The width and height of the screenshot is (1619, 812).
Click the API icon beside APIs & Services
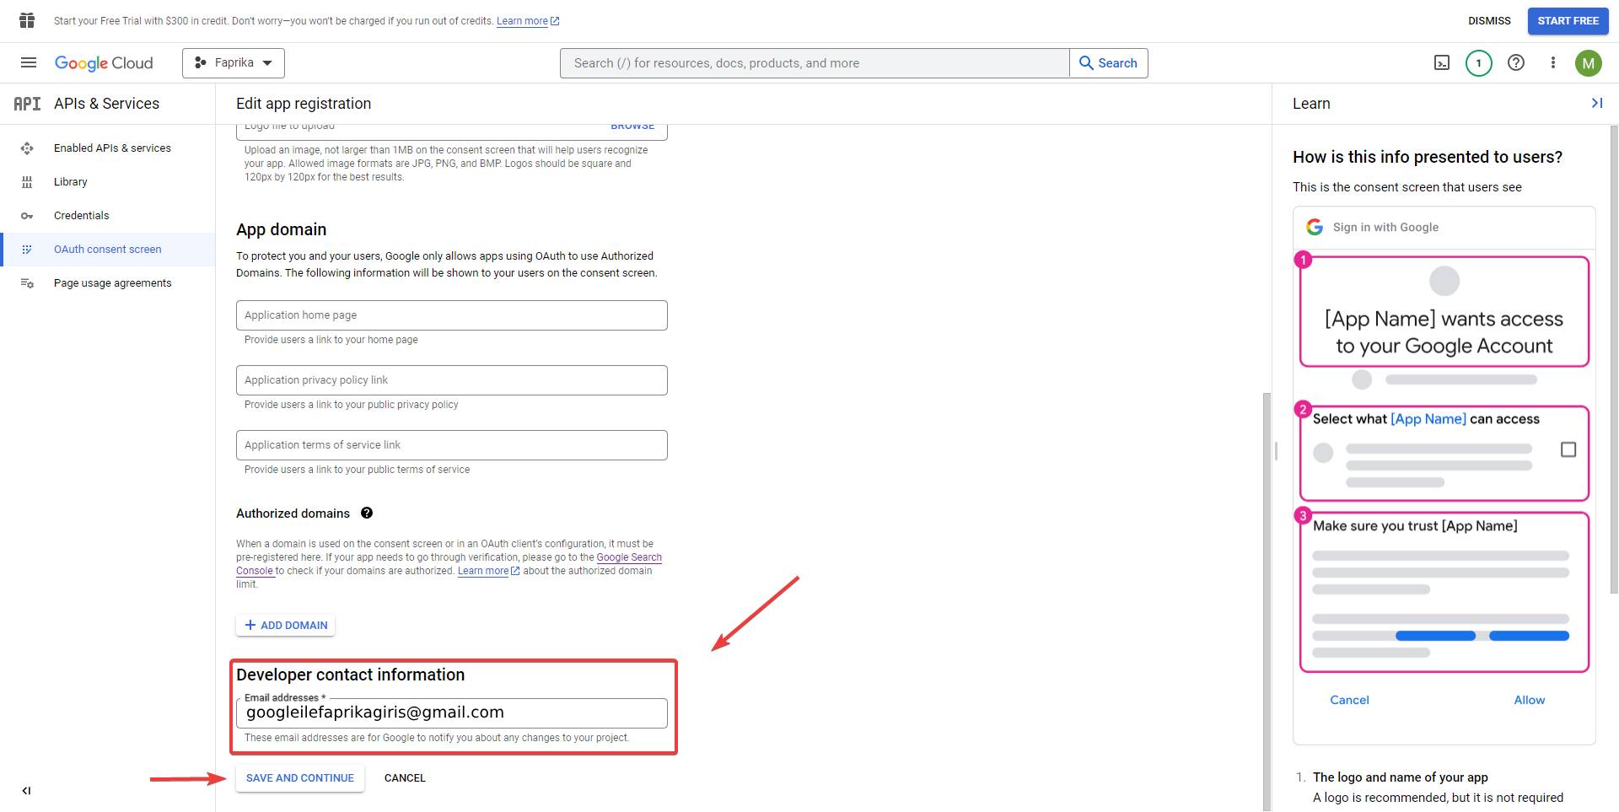(x=27, y=104)
